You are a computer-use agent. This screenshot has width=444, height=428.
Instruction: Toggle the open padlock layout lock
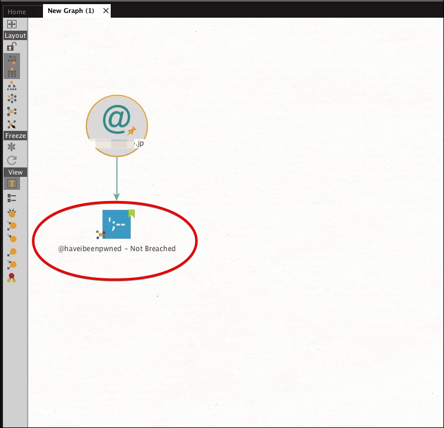pyautogui.click(x=12, y=46)
